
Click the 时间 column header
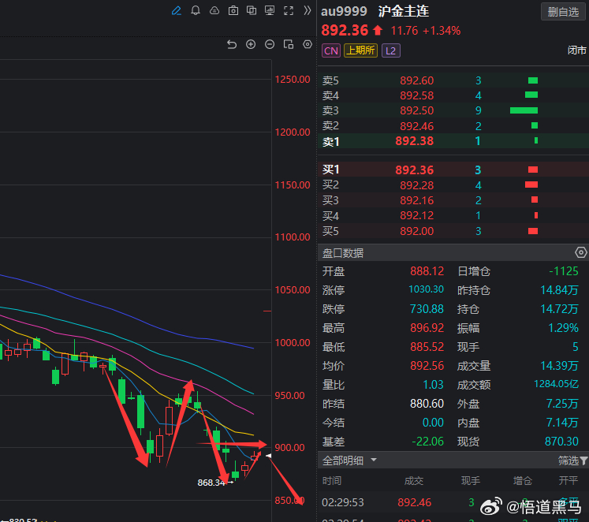pyautogui.click(x=332, y=481)
